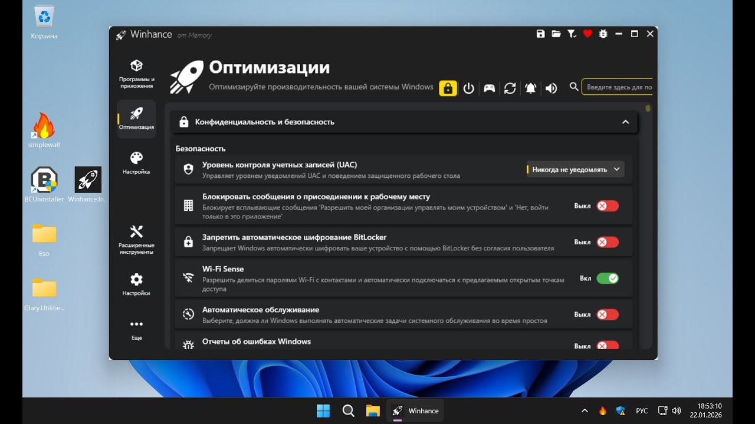Toggle Автоматическое обслуживание switch

click(607, 314)
